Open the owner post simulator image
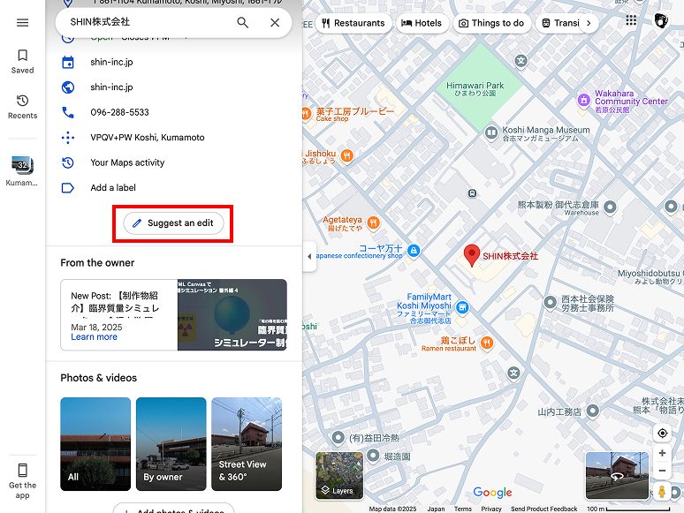The height and width of the screenshot is (513, 684). [x=232, y=314]
